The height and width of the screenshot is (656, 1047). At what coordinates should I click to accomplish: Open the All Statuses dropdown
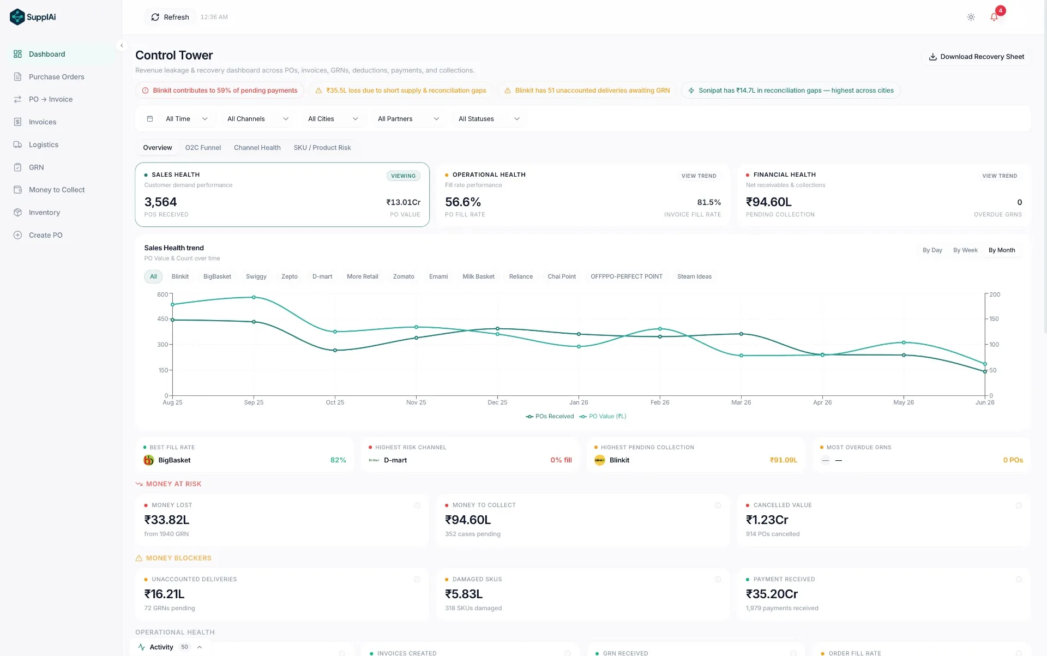point(489,118)
